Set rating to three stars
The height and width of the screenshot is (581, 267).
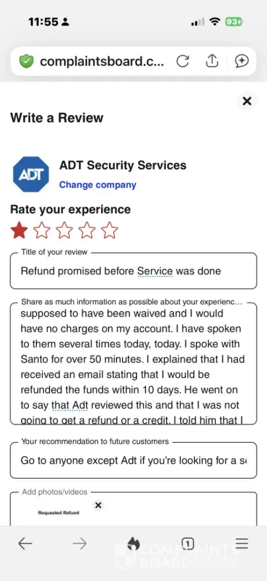click(64, 230)
